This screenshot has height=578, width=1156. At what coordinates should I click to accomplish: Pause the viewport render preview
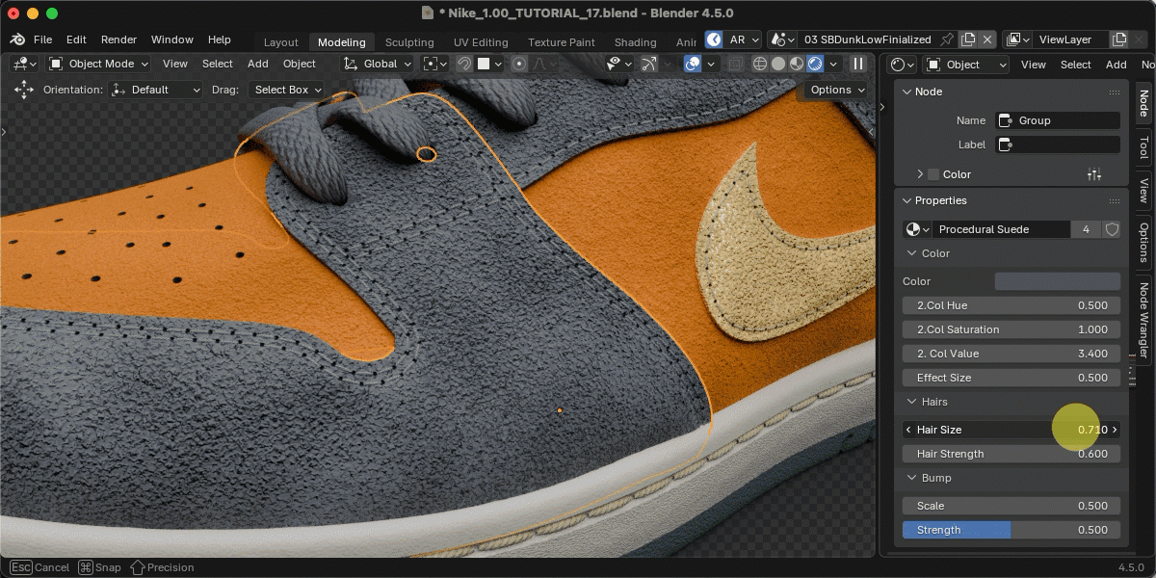point(857,64)
